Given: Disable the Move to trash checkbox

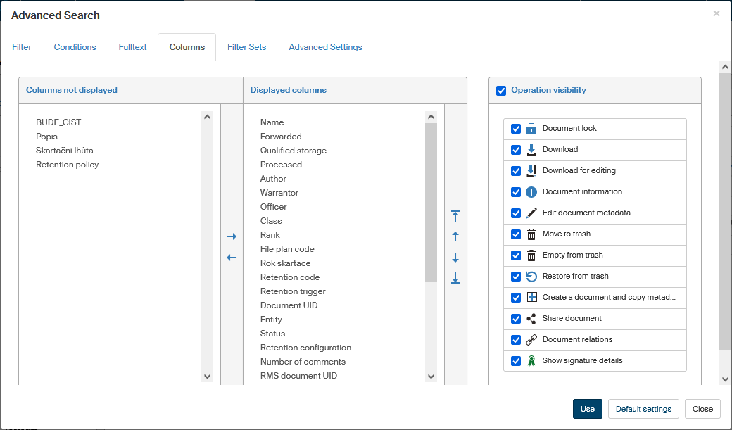Looking at the screenshot, I should pyautogui.click(x=516, y=234).
